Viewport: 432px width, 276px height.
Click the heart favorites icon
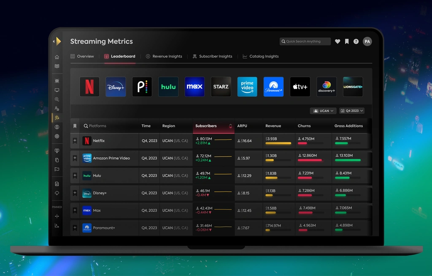(x=337, y=41)
